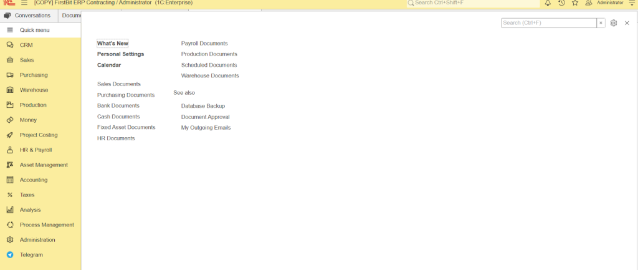638x270 pixels.
Task: Click the Asset Management icon
Action: (x=10, y=165)
